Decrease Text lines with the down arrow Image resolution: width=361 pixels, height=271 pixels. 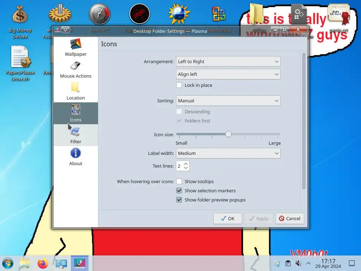[x=186, y=168]
